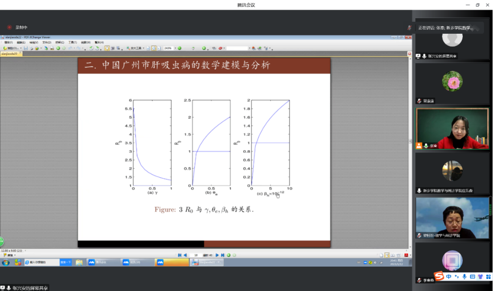This screenshot has width=493, height=291.
Task: Click the muted microphone icon beside speaker label
Action: [x=409, y=28]
